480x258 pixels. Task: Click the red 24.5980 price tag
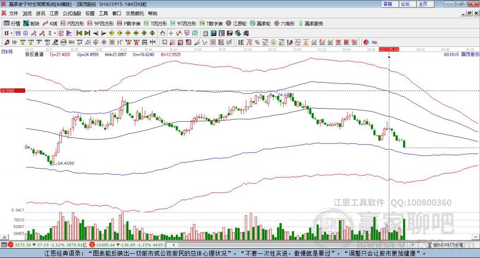point(13,90)
